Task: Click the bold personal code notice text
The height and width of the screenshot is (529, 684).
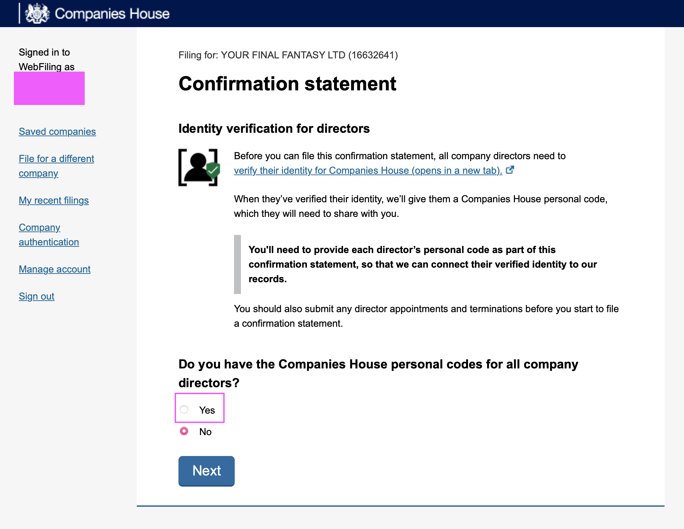Action: (x=423, y=264)
